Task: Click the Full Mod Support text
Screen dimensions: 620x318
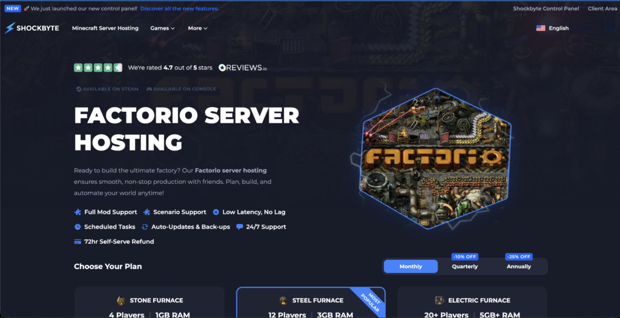Action: [x=111, y=212]
